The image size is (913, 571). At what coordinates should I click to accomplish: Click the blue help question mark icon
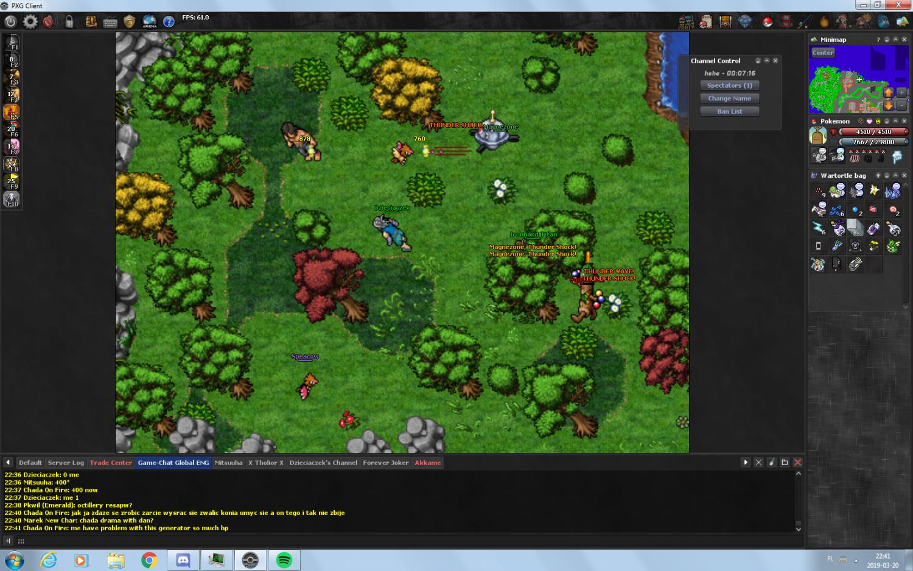point(169,22)
